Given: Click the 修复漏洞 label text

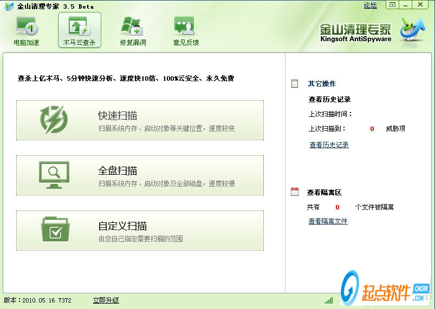Looking at the screenshot, I should point(133,42).
